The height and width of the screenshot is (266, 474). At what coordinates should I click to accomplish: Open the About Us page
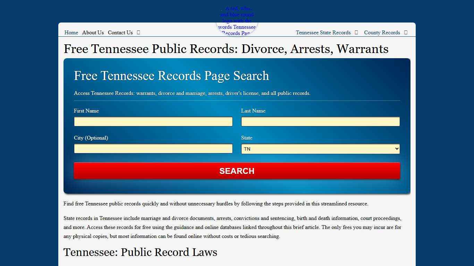pyautogui.click(x=93, y=33)
